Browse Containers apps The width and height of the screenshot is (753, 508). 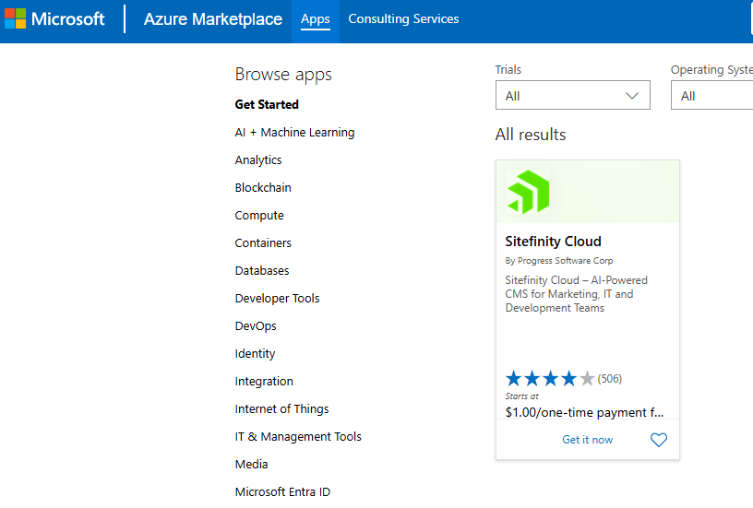(263, 243)
